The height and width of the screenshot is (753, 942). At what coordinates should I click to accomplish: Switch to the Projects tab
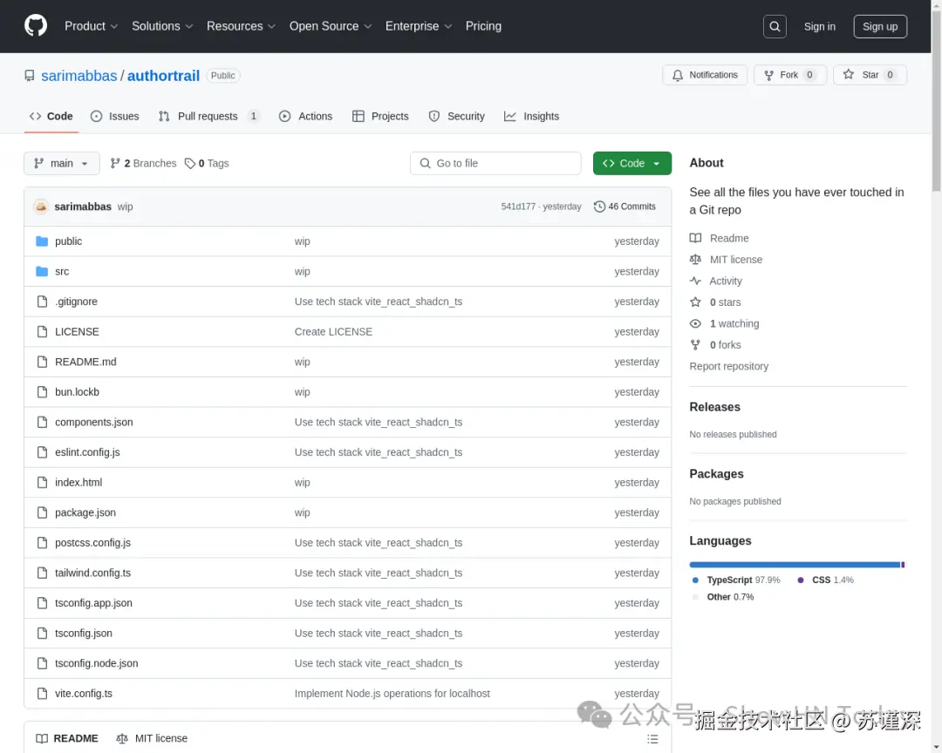[380, 117]
